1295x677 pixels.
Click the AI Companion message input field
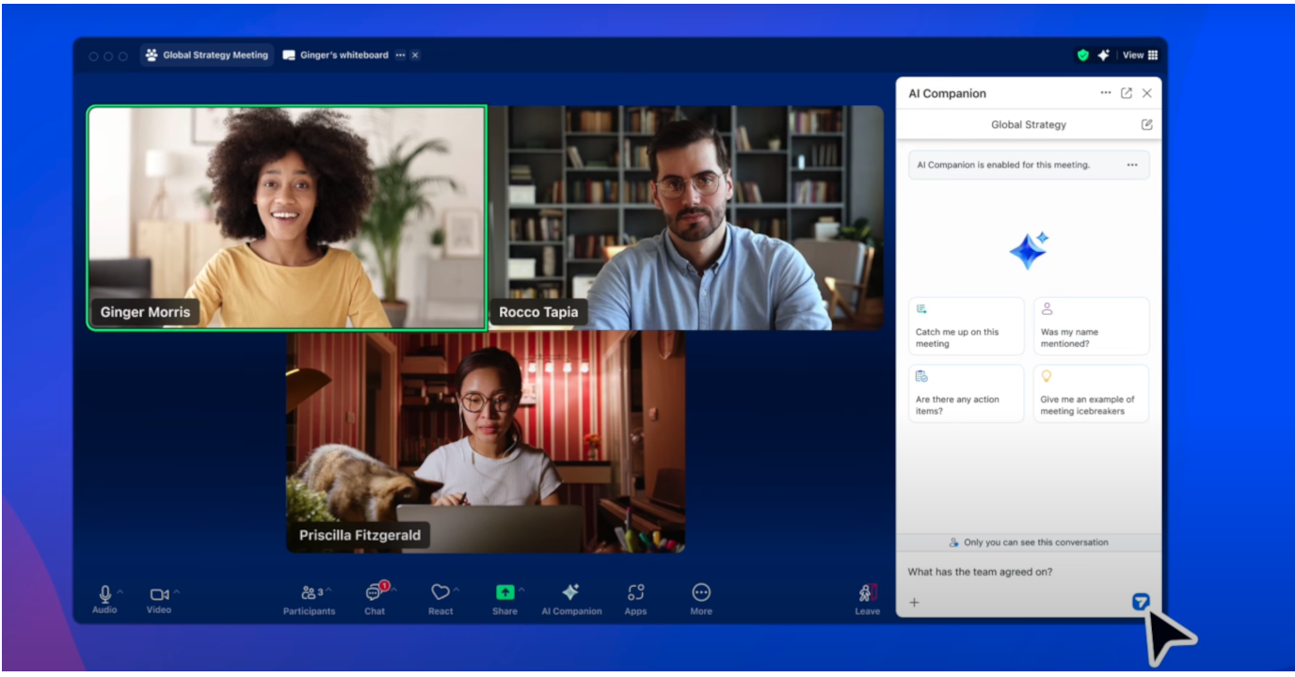click(1029, 572)
